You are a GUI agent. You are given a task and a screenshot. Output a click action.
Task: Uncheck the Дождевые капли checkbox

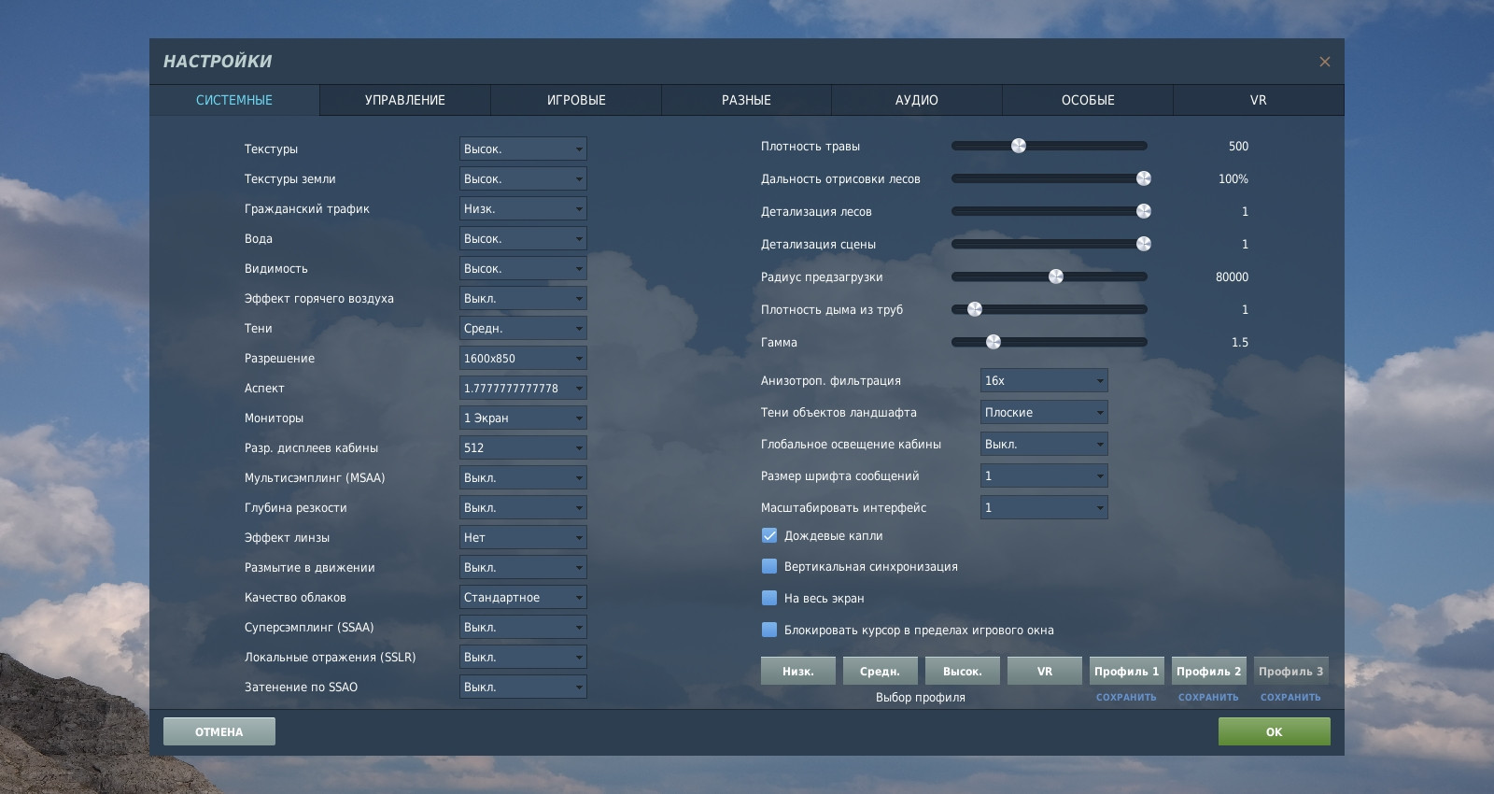pyautogui.click(x=769, y=535)
